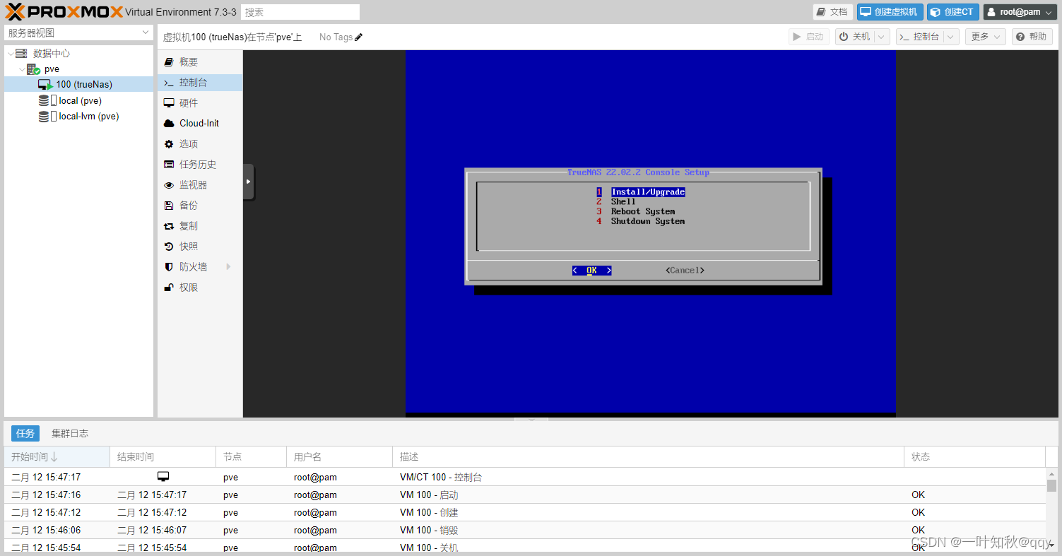Click the 控制台 toolbar button

pos(919,37)
